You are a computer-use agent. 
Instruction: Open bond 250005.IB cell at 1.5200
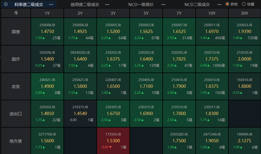pyautogui.click(x=113, y=32)
